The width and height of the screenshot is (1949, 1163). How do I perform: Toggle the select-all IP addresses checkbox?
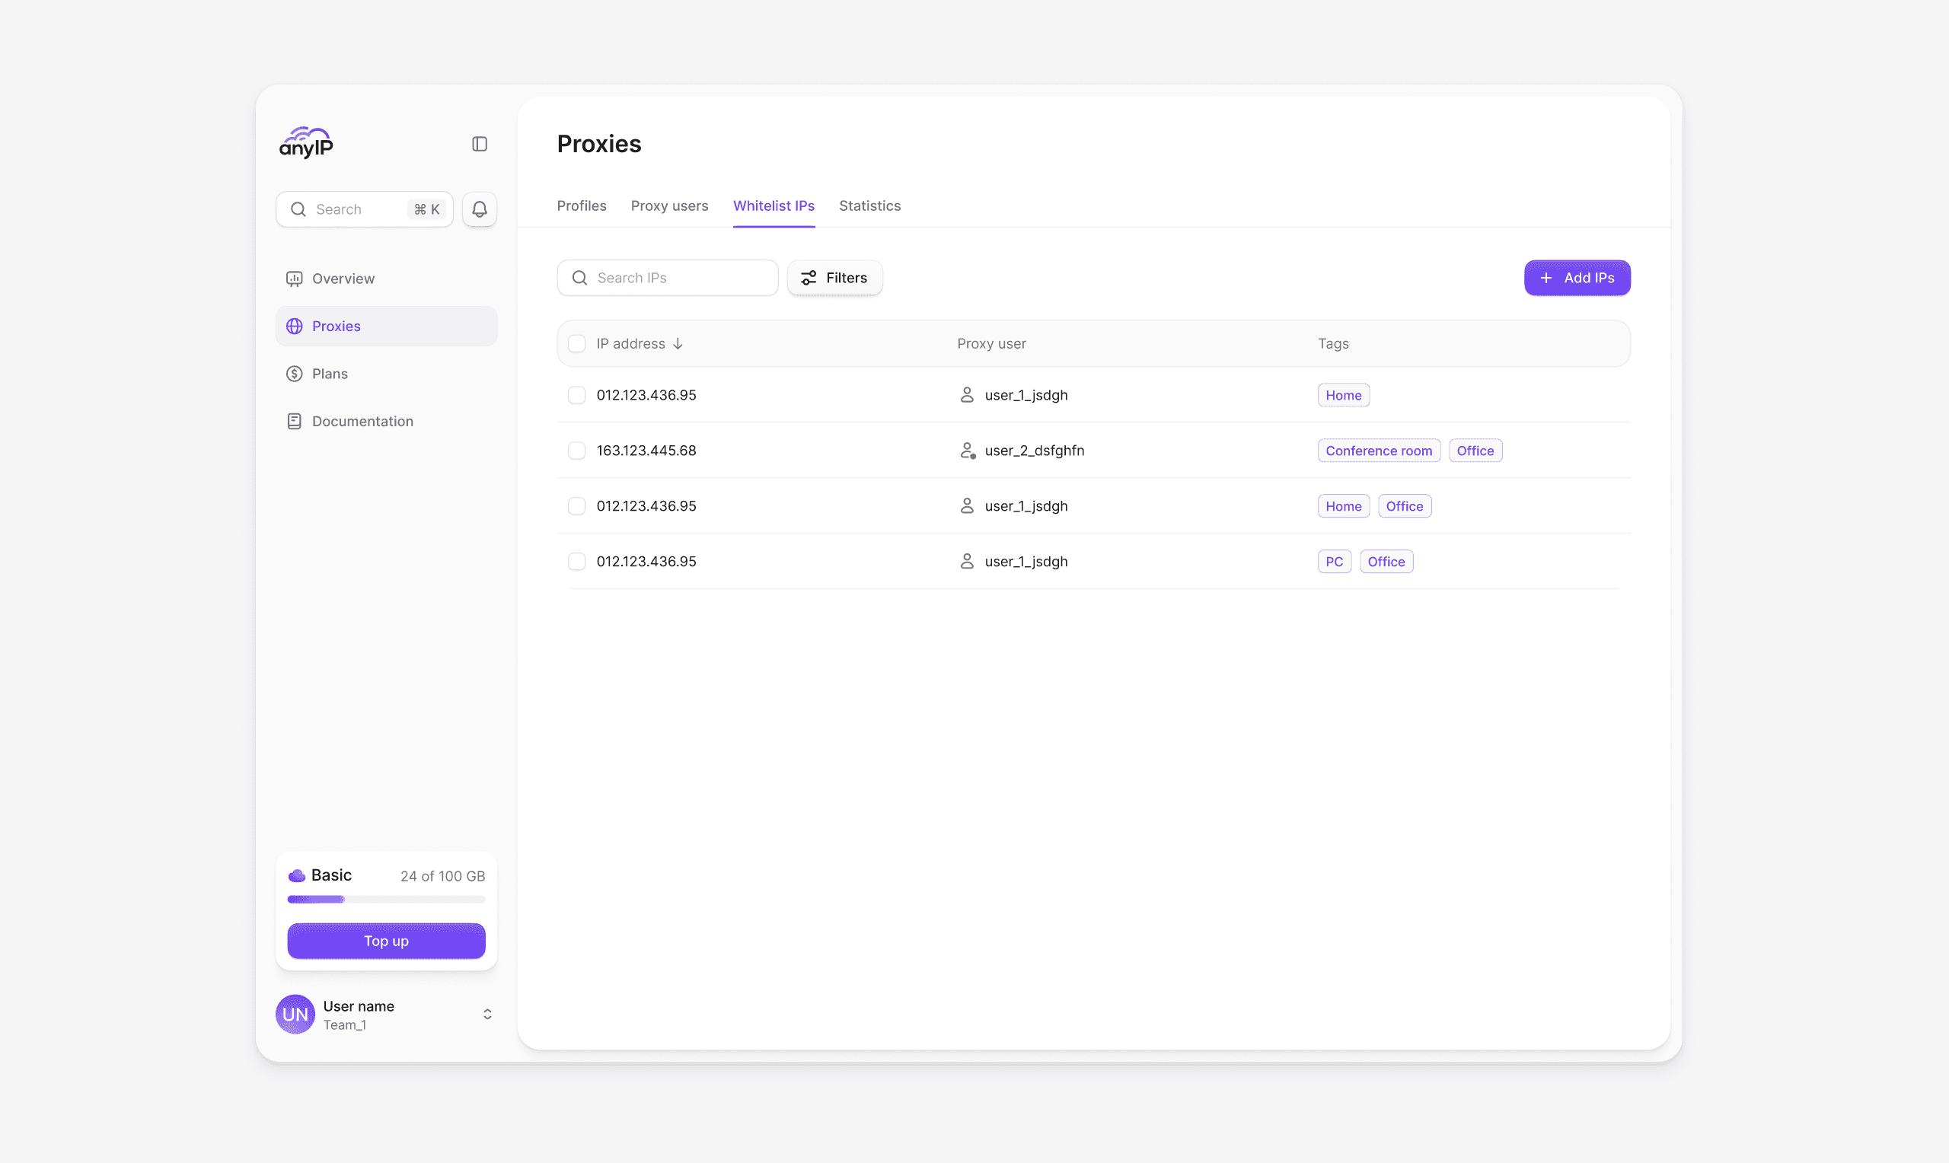coord(577,344)
